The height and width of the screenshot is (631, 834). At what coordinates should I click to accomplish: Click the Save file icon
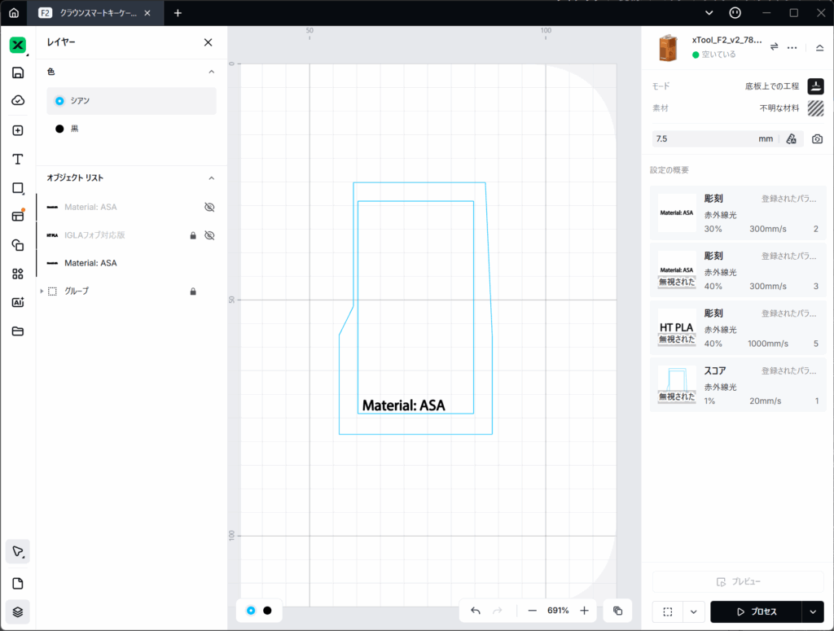(18, 72)
